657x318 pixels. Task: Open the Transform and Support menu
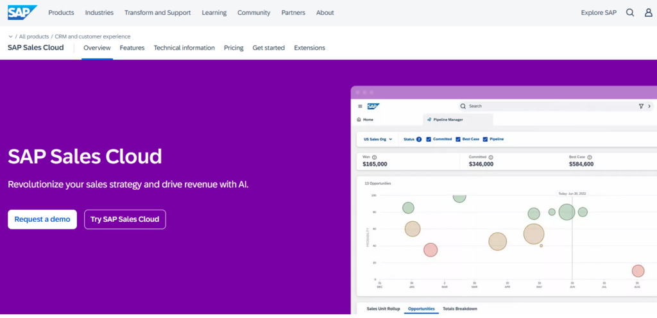pyautogui.click(x=158, y=13)
